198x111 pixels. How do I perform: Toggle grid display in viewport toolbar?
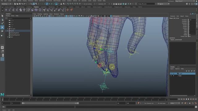49,16
